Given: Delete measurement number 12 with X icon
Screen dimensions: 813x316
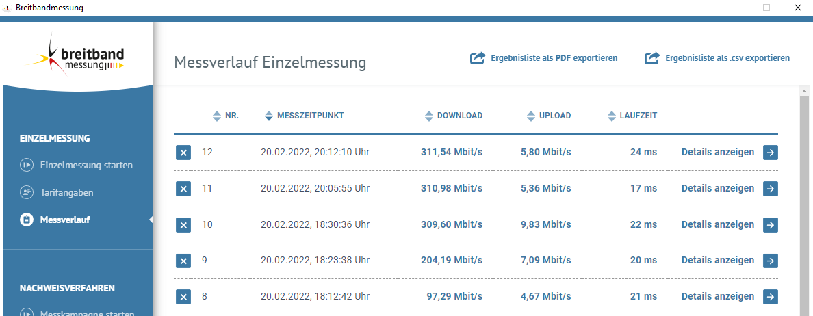Looking at the screenshot, I should click(183, 153).
